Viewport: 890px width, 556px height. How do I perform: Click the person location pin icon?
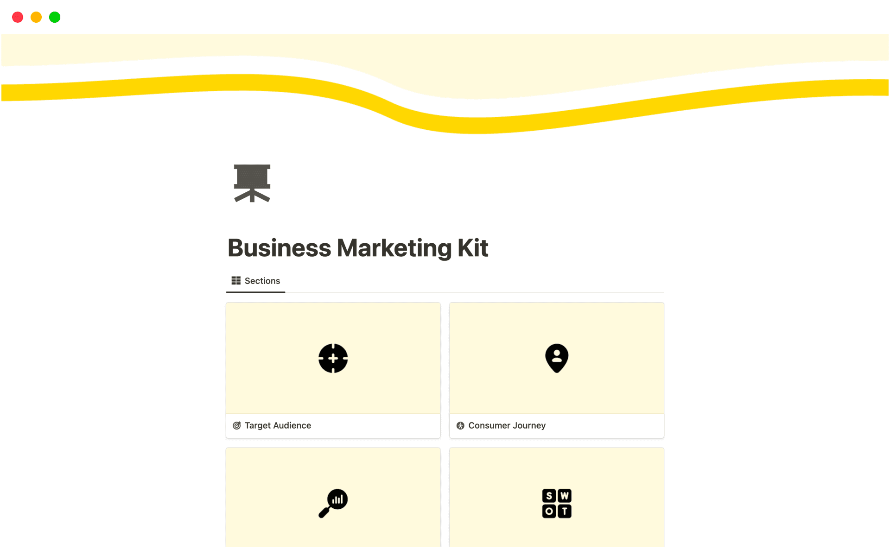coord(557,358)
